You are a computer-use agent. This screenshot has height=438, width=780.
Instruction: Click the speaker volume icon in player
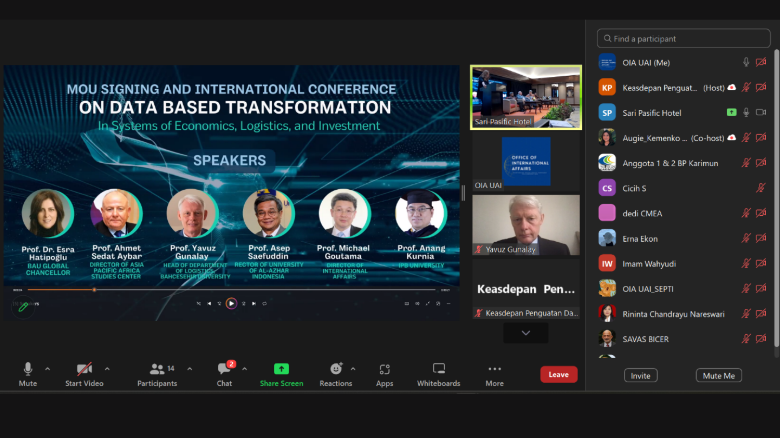pos(417,303)
